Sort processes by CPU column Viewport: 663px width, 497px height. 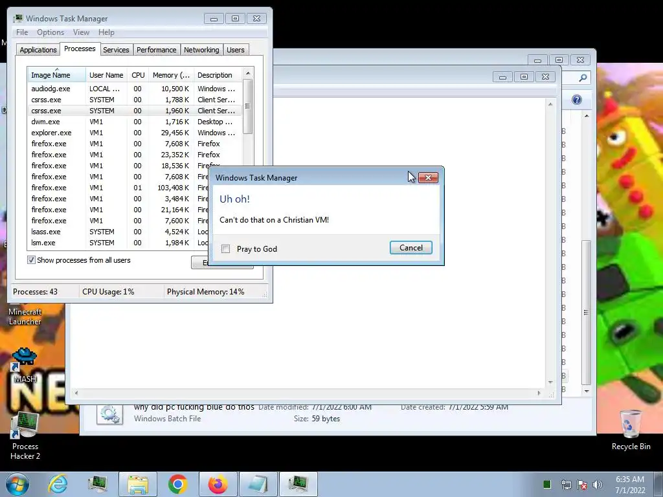pyautogui.click(x=138, y=75)
